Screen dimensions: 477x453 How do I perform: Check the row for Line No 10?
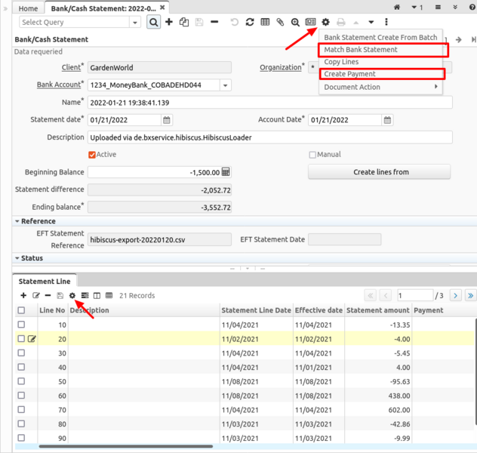pos(21,325)
